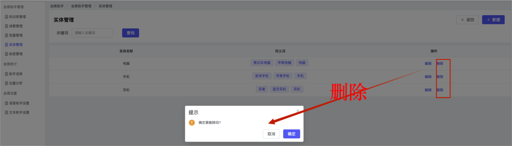Click 删除 link for 耳机 row

[x=440, y=90]
